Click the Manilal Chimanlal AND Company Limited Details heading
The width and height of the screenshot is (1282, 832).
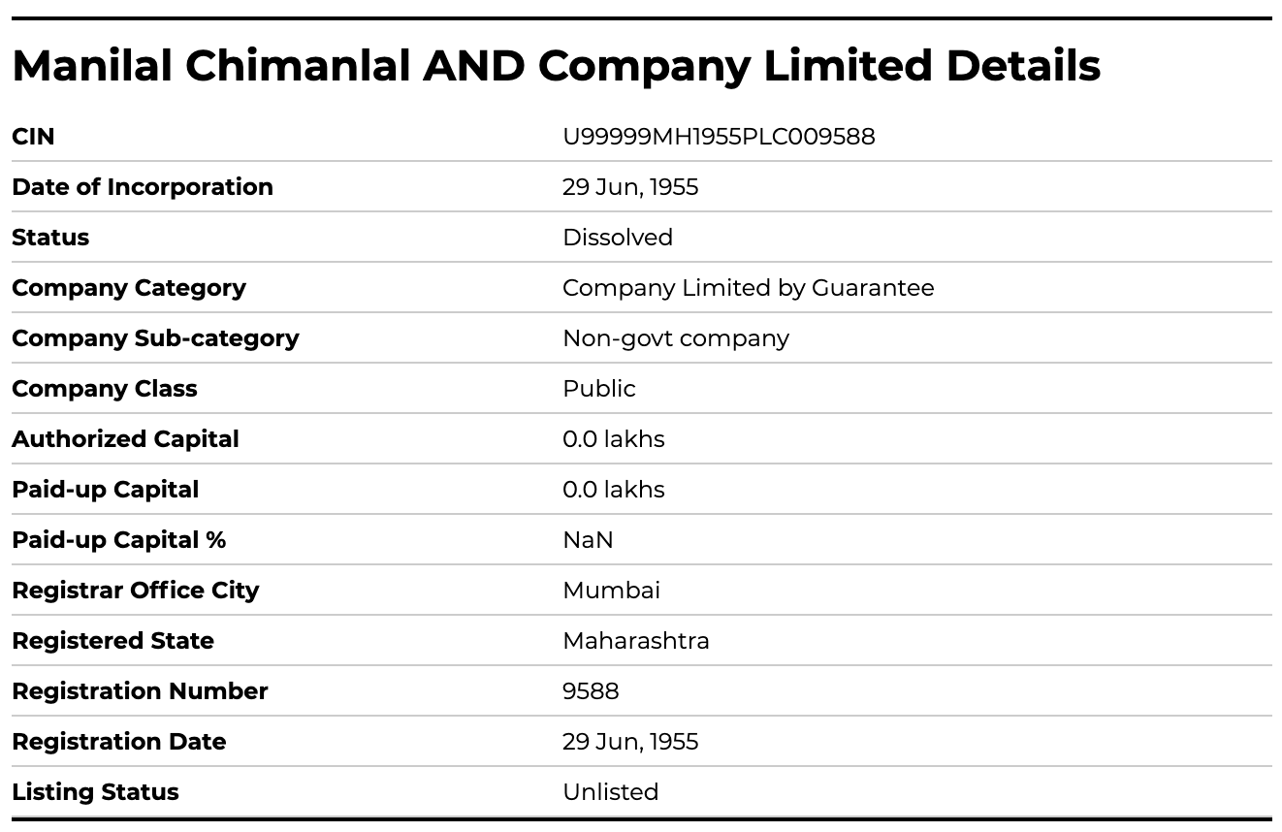pyautogui.click(x=556, y=66)
